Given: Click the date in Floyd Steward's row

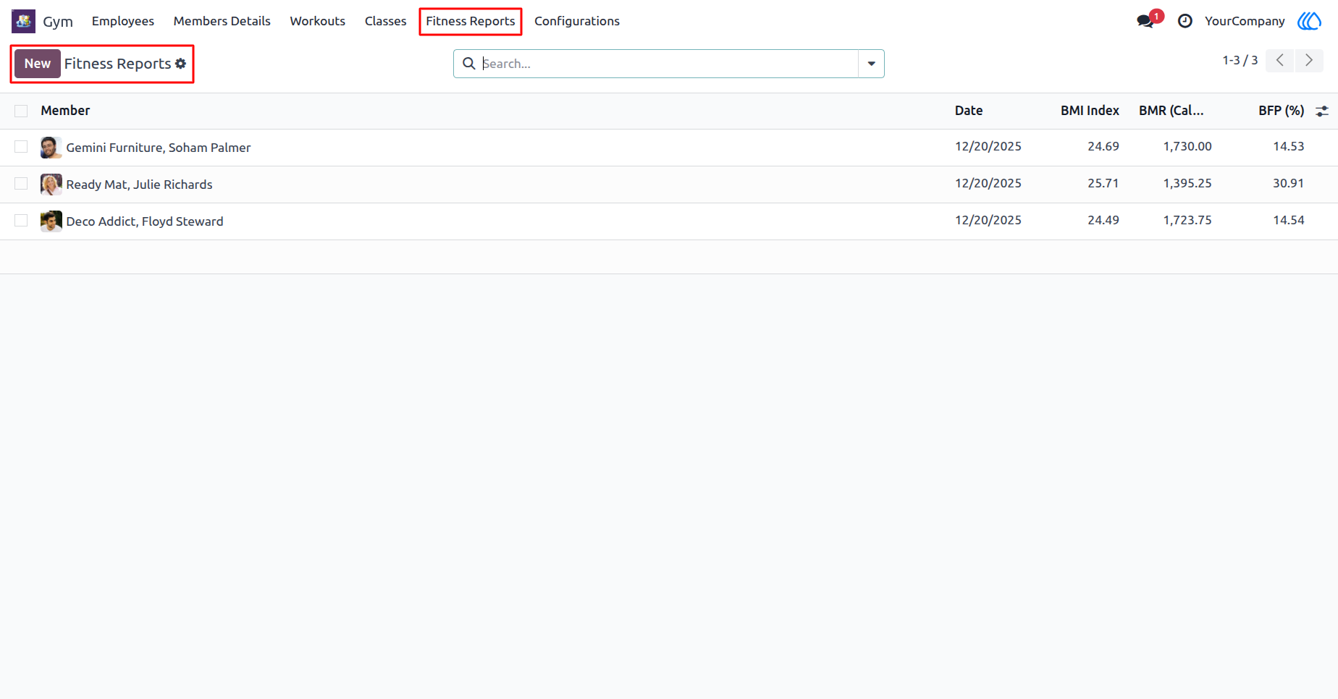Looking at the screenshot, I should (x=988, y=220).
